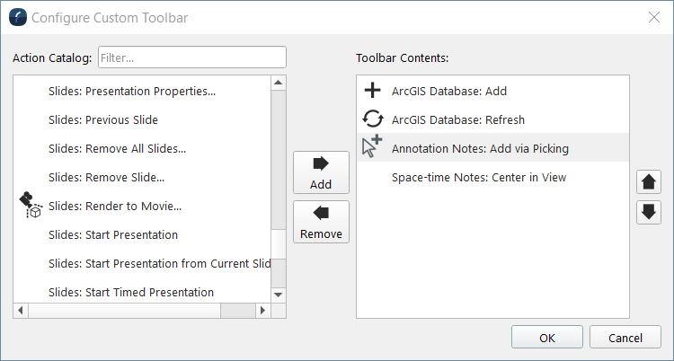Image resolution: width=674 pixels, height=361 pixels.
Task: Click the plus icon beside ArcGIS Database: Add
Action: (x=372, y=91)
